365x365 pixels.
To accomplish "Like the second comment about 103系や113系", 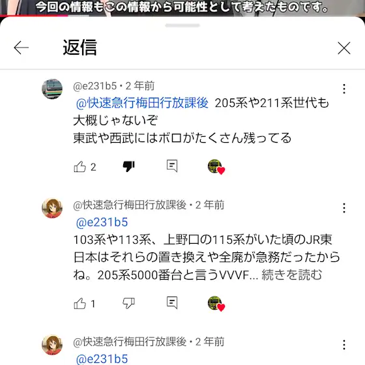I will [x=80, y=304].
